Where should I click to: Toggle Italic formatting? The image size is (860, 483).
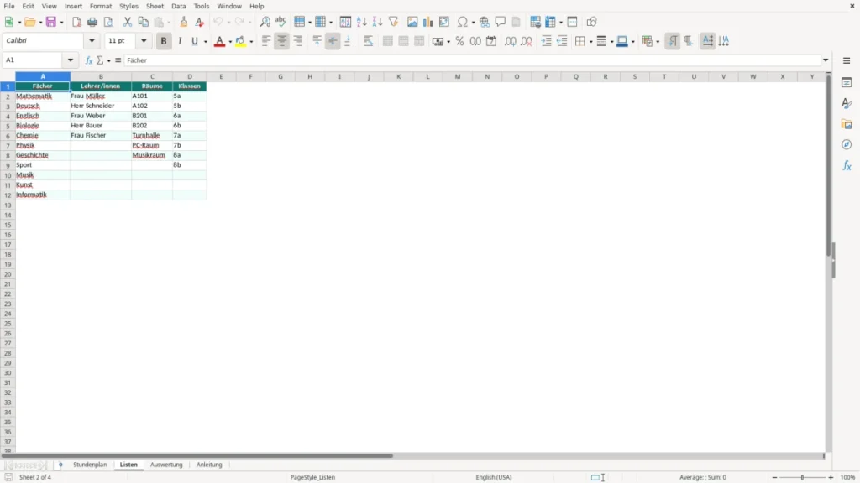[x=180, y=41]
